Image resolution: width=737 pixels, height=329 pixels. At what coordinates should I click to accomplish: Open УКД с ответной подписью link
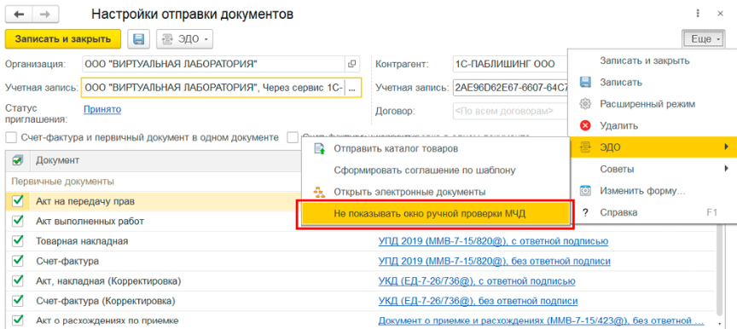(477, 280)
